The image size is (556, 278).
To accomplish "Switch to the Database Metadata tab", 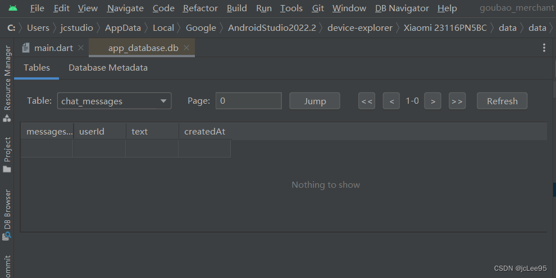I will pyautogui.click(x=108, y=68).
